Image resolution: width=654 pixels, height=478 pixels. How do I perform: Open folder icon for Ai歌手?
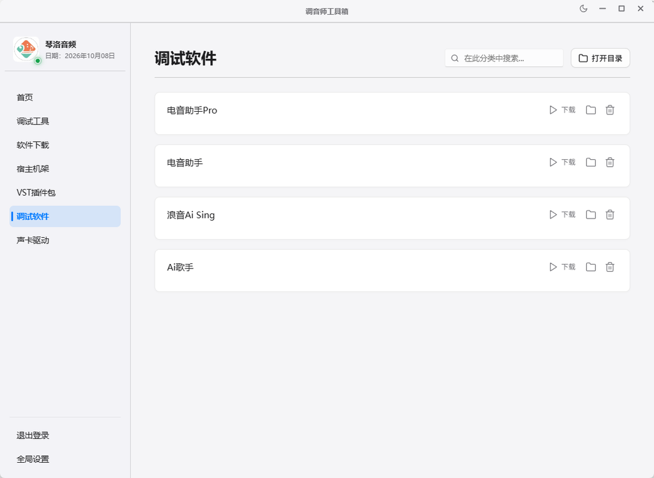point(591,266)
